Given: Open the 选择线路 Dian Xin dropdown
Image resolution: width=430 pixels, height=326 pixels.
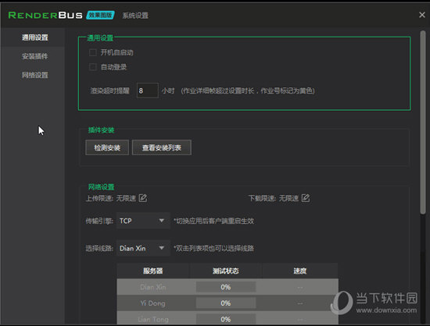Looking at the screenshot, I should tap(143, 248).
